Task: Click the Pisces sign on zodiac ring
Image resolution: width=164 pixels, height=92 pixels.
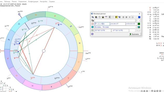Action: coord(51,87)
